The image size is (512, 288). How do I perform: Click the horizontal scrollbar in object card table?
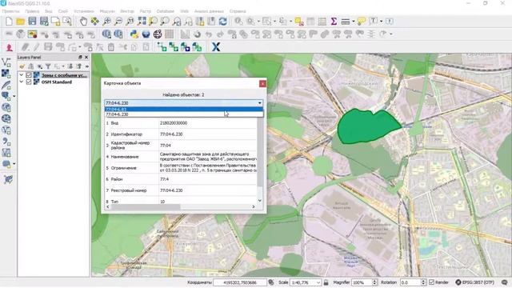coord(146,206)
